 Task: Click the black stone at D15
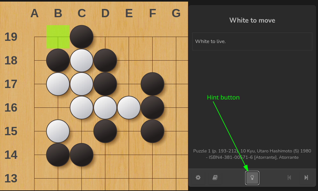tap(105, 131)
